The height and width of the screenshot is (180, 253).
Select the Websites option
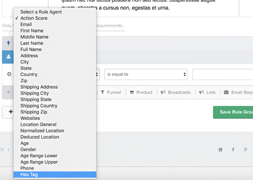click(x=55, y=118)
